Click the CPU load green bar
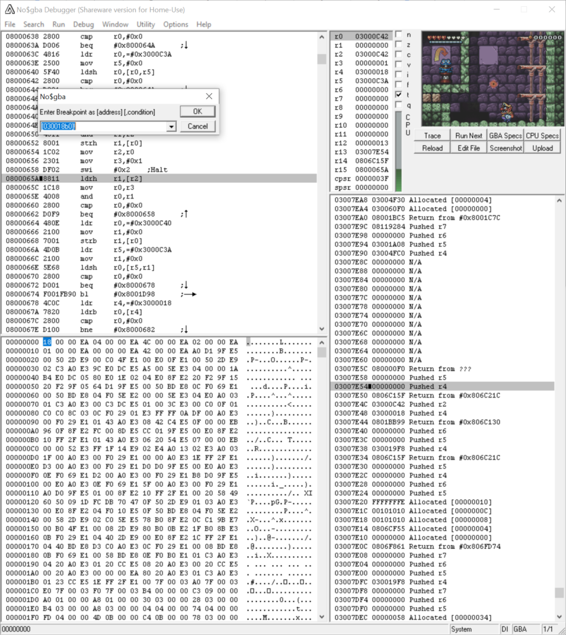The height and width of the screenshot is (635, 566). click(x=399, y=180)
